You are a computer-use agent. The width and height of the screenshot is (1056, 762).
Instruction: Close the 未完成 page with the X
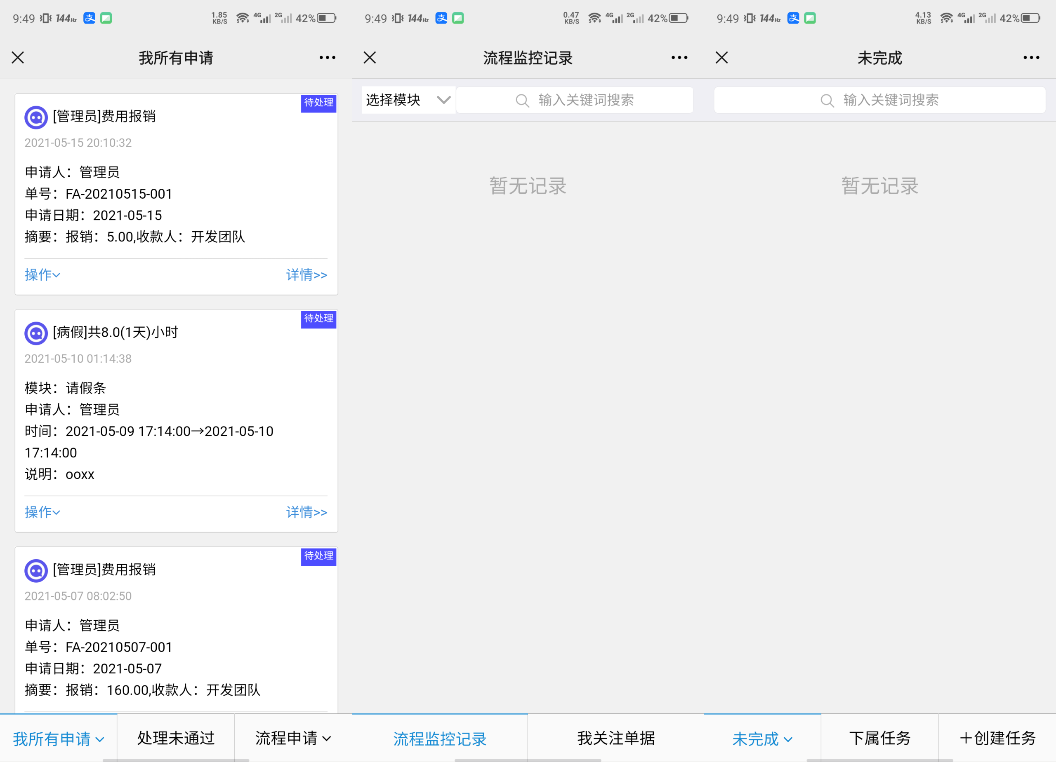[x=721, y=57]
